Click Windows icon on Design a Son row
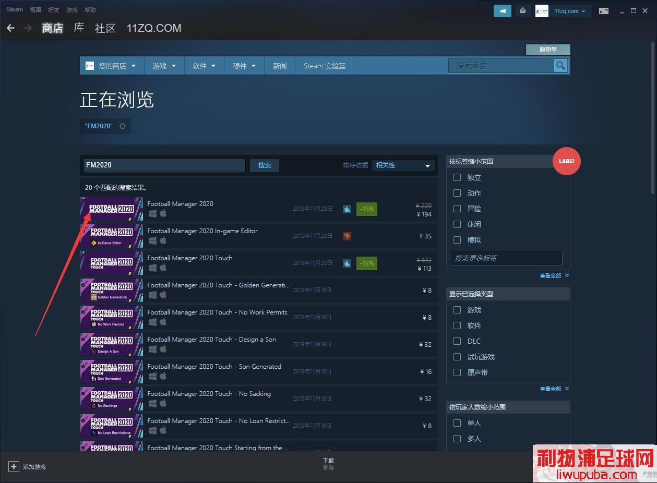The image size is (657, 483). pyautogui.click(x=152, y=349)
